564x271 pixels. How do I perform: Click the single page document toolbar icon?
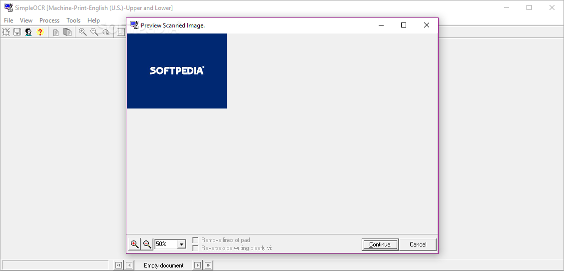(56, 32)
